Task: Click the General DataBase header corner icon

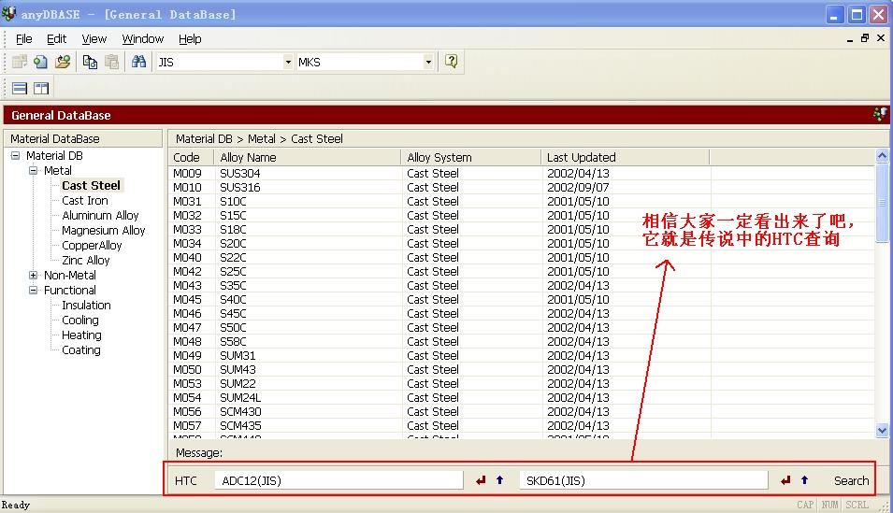Action: click(x=880, y=114)
